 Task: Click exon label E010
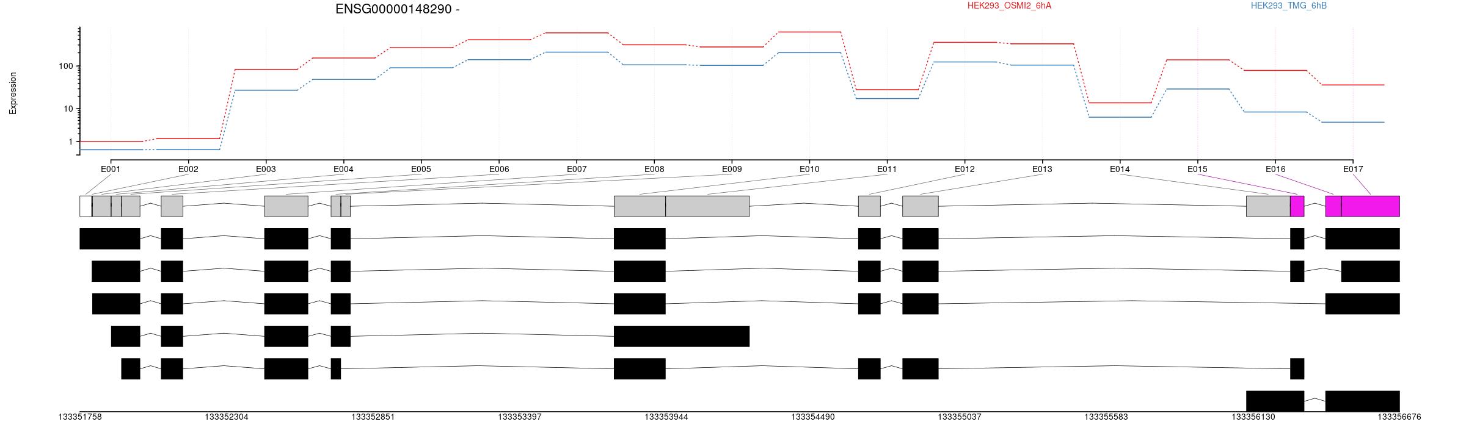809,169
